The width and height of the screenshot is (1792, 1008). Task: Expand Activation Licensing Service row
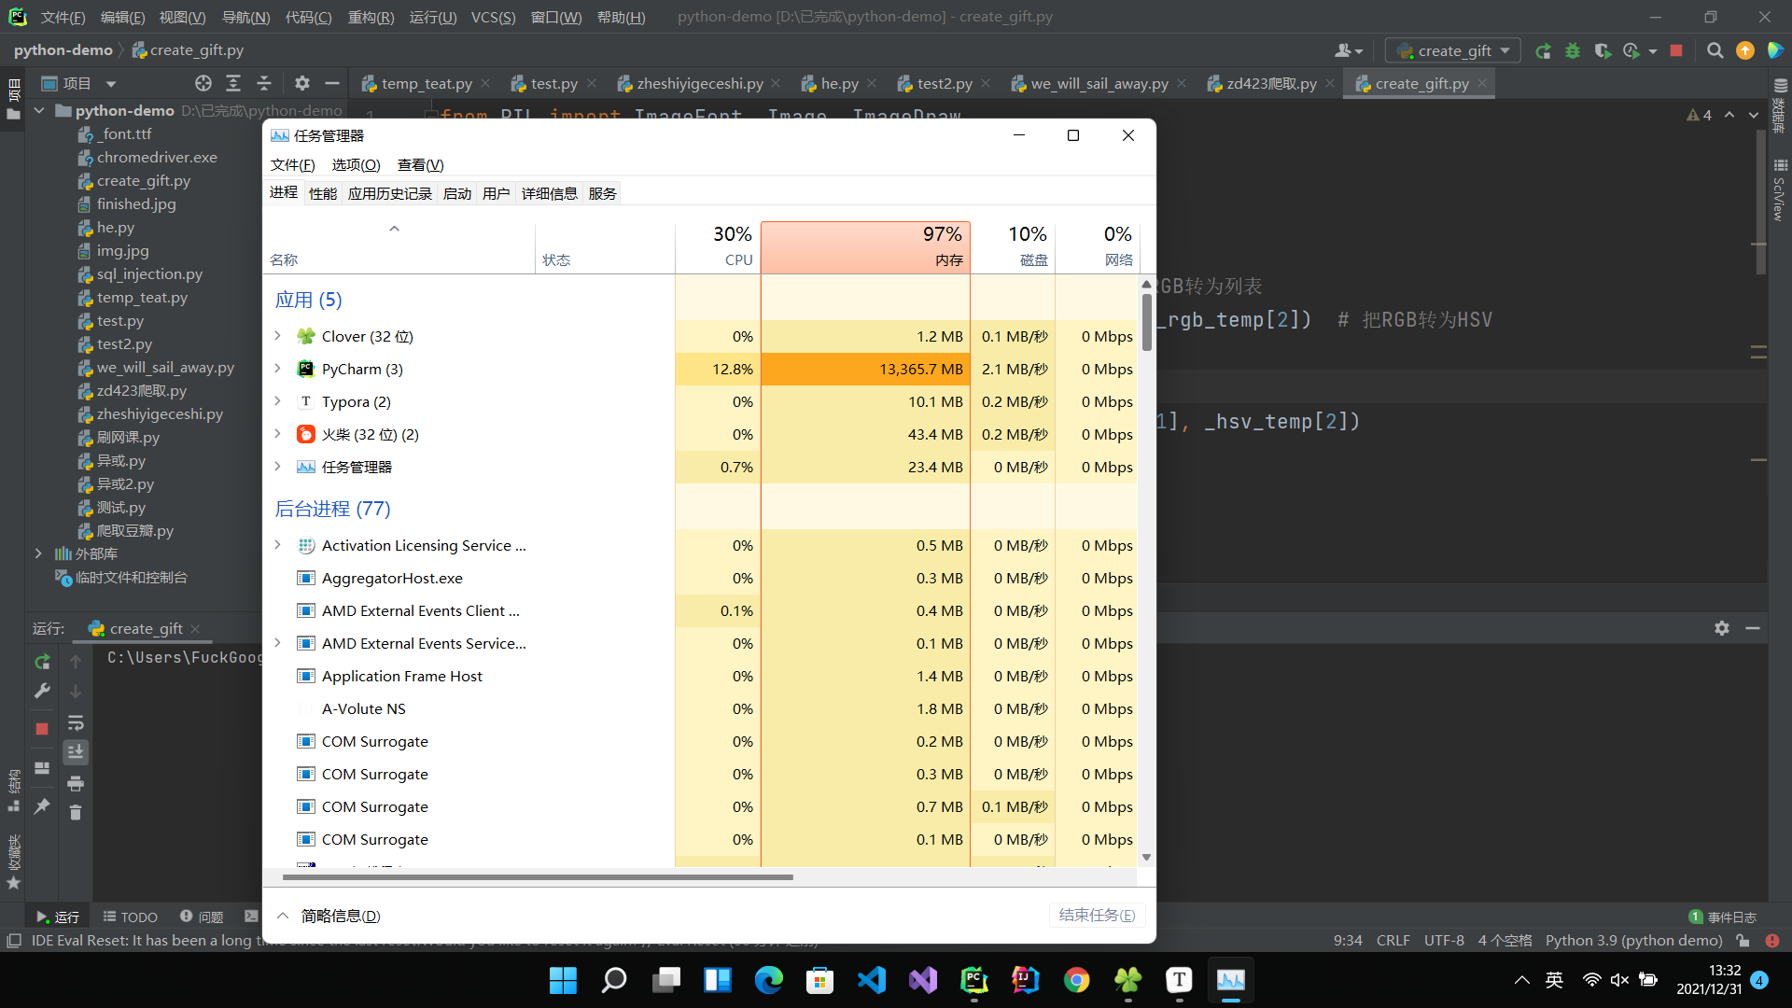(x=277, y=545)
